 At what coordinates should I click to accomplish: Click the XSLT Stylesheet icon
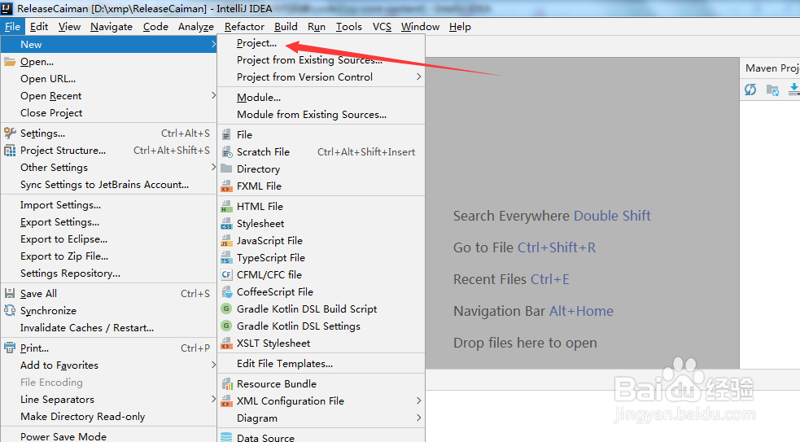[x=226, y=344]
